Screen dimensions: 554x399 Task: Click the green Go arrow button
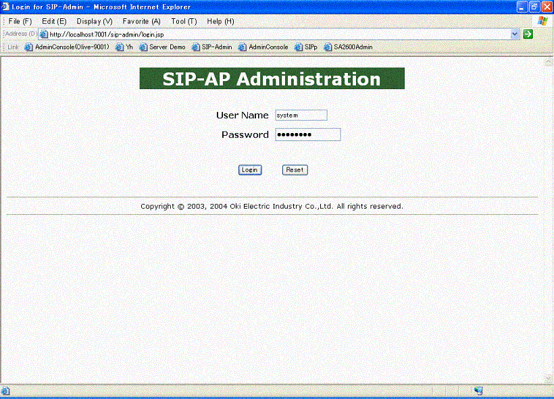point(527,34)
